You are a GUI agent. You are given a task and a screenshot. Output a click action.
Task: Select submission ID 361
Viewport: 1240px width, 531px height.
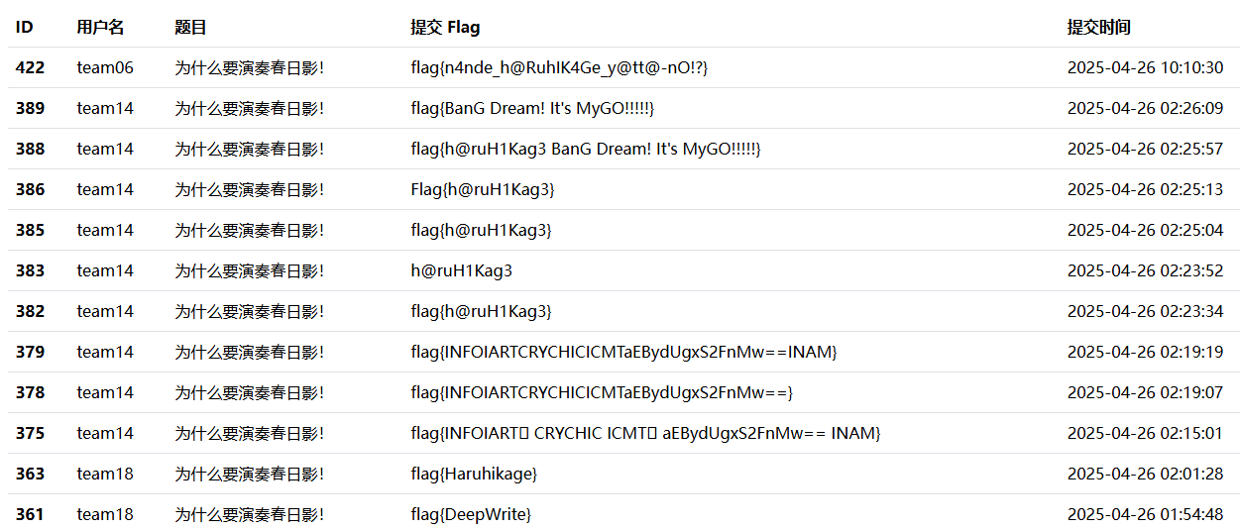point(30,515)
